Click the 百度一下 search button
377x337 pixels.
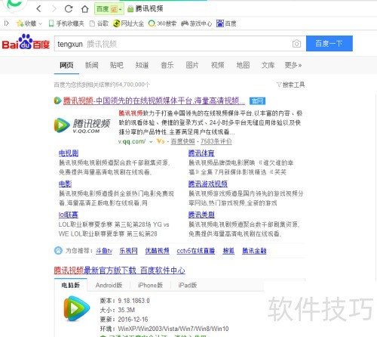pyautogui.click(x=329, y=44)
